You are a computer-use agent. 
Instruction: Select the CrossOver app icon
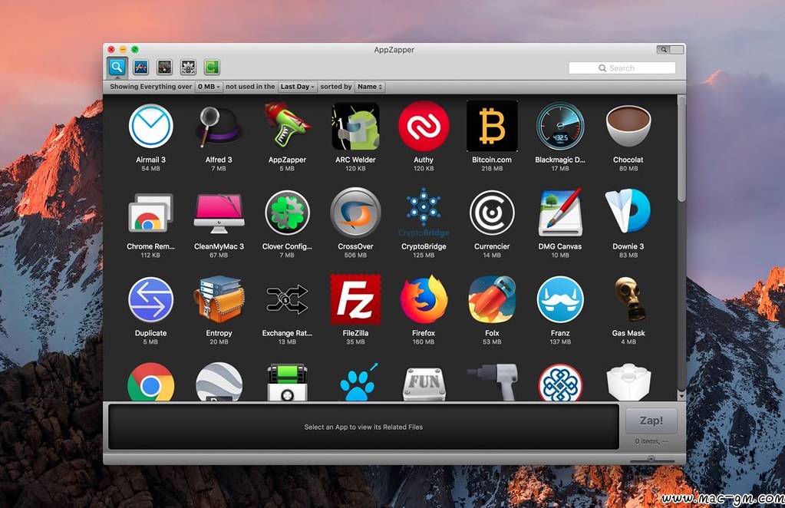point(355,213)
